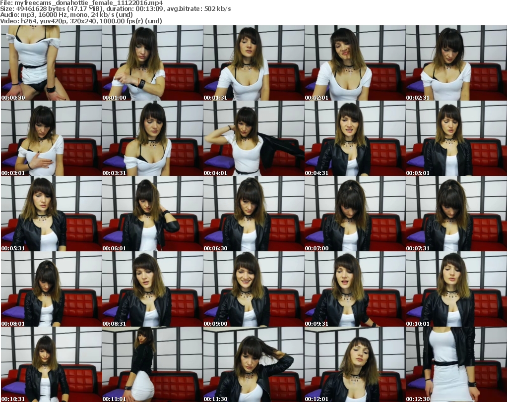
Task: Select the thumbnail stamped 00:02:31
Action: click(456, 63)
